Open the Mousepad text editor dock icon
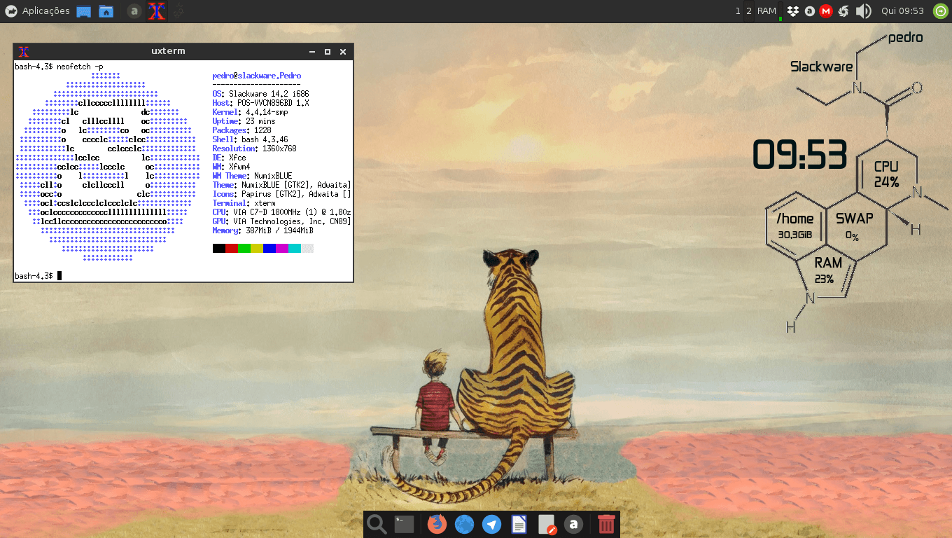 tap(546, 524)
